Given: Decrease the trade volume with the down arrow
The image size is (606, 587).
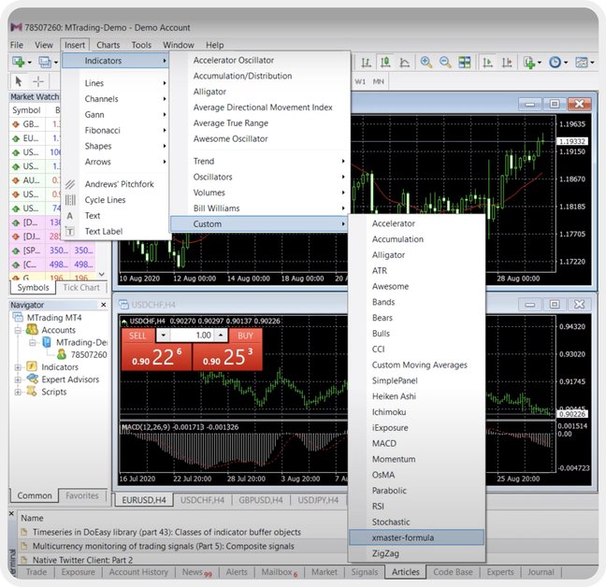Looking at the screenshot, I should point(164,336).
